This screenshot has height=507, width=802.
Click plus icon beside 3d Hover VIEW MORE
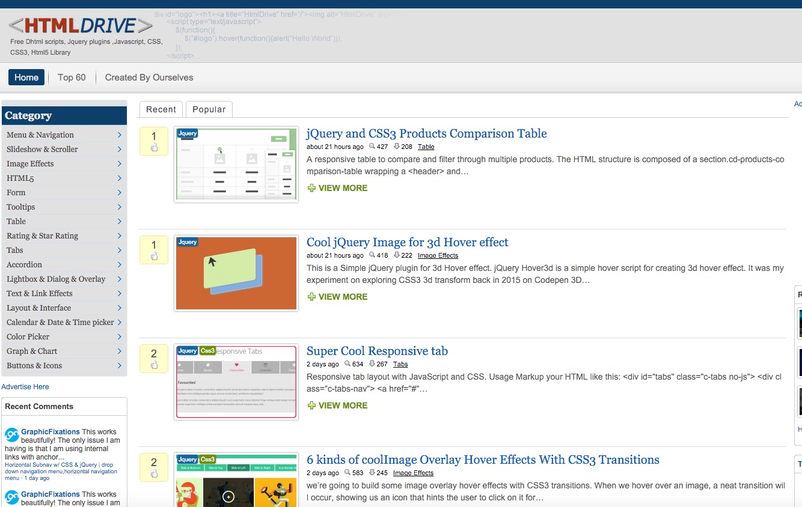coord(311,297)
